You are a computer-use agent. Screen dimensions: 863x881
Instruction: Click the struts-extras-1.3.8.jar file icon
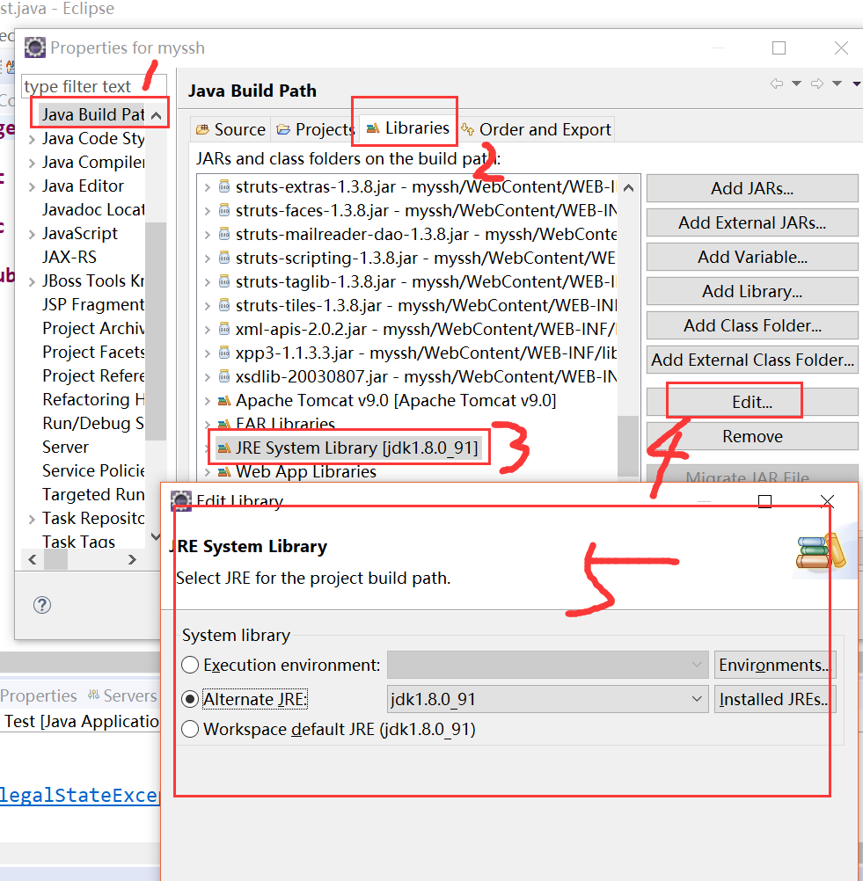224,186
